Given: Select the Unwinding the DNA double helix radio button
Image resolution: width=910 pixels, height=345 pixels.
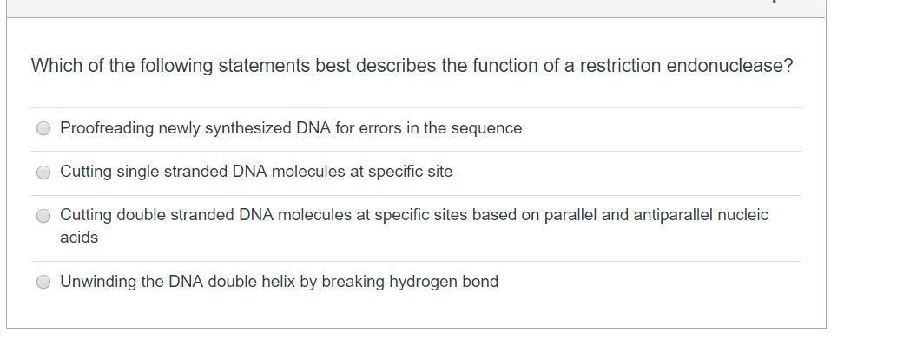Looking at the screenshot, I should tap(43, 282).
